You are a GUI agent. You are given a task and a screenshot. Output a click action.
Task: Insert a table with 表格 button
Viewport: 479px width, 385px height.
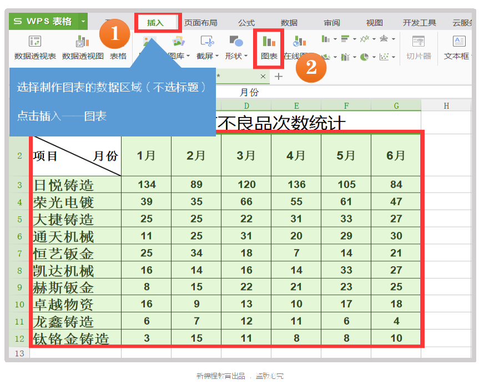[x=118, y=56]
